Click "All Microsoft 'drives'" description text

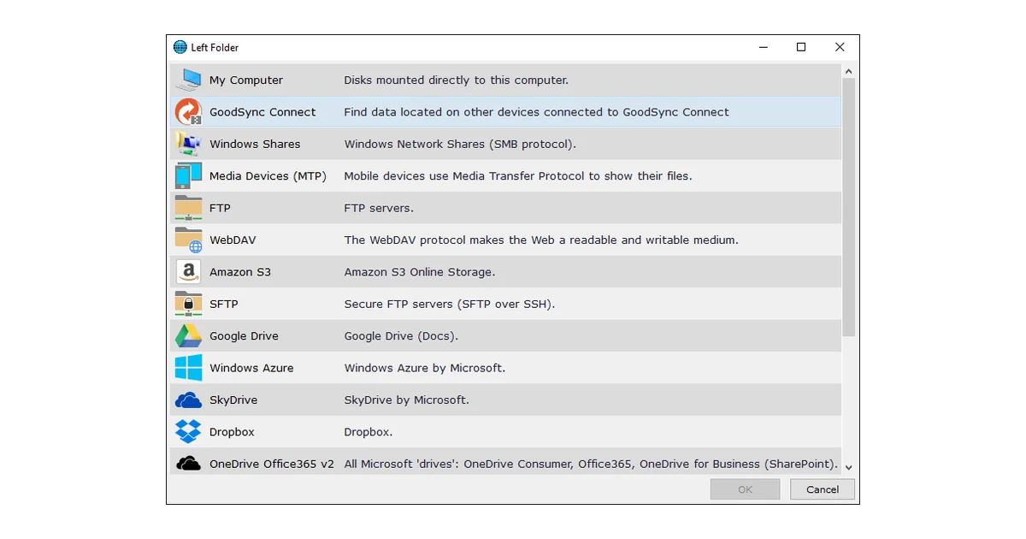tap(591, 464)
